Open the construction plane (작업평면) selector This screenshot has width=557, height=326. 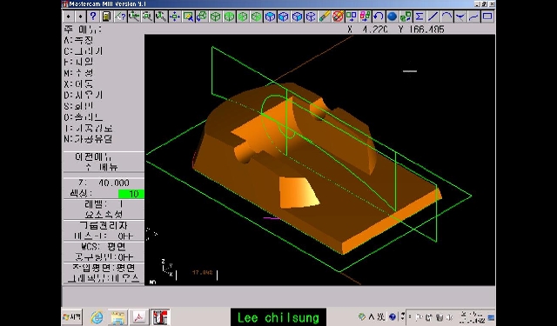[104, 268]
